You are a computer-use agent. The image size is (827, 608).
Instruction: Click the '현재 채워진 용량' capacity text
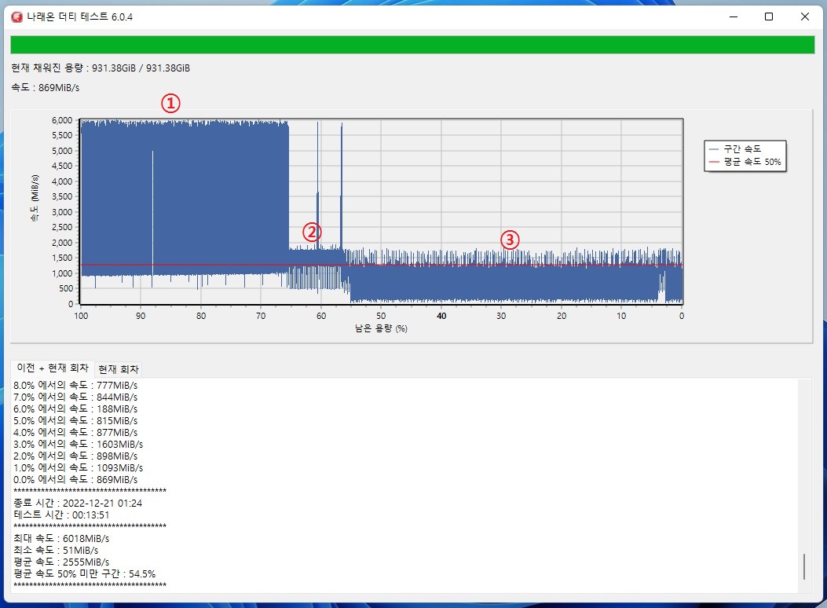tap(101, 68)
